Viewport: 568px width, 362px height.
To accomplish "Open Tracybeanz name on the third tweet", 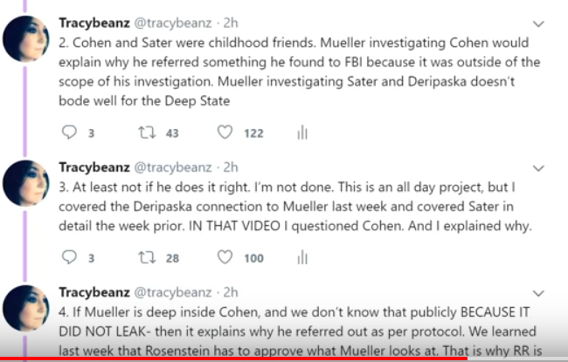I will [x=94, y=291].
